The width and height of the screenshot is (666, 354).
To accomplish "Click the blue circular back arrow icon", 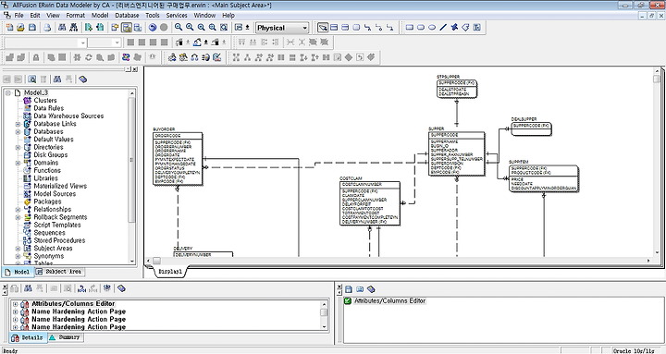I will pos(153,28).
